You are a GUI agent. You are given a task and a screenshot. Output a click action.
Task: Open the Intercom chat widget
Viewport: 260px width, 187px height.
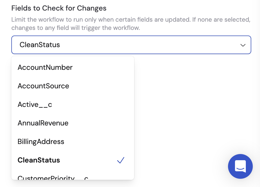click(x=240, y=166)
